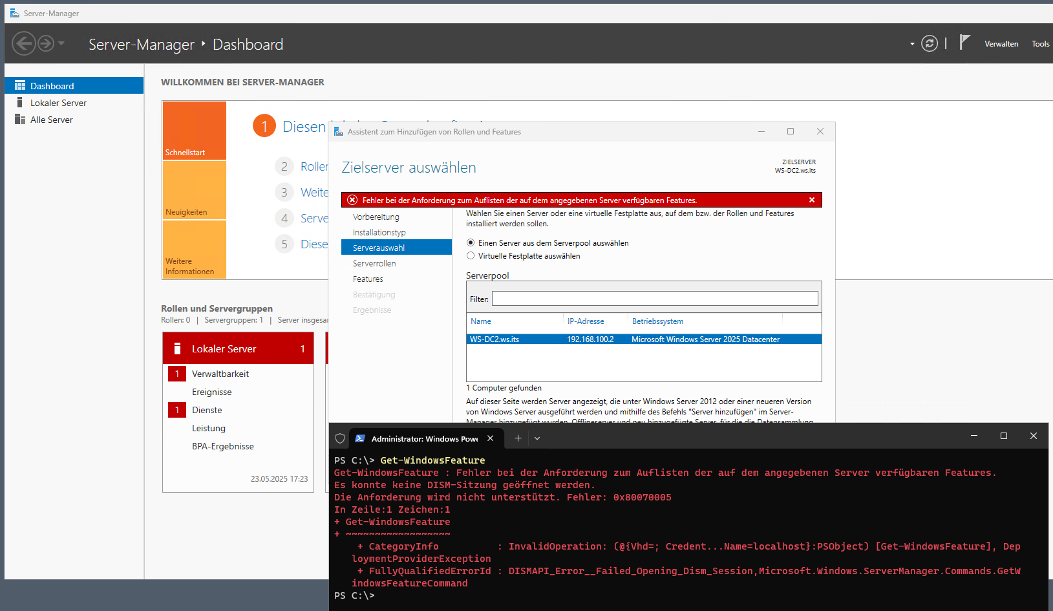Click the Weitere Informationen tile
The width and height of the screenshot is (1053, 611).
[x=194, y=250]
